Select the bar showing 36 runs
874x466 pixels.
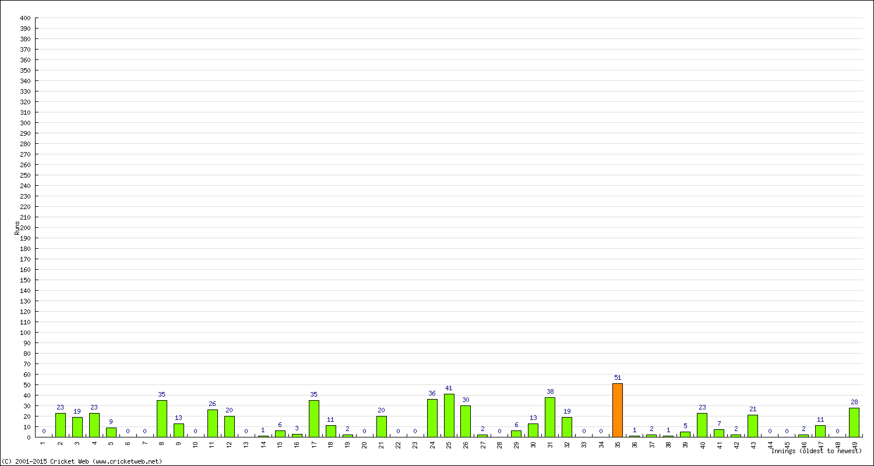point(432,418)
